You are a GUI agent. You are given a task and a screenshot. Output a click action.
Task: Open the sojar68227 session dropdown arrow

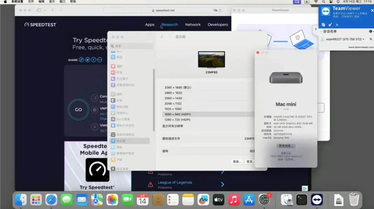[363, 39]
